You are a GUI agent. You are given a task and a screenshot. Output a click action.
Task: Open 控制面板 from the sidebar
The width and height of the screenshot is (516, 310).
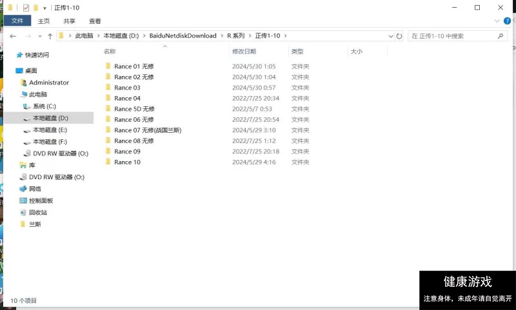pos(41,201)
